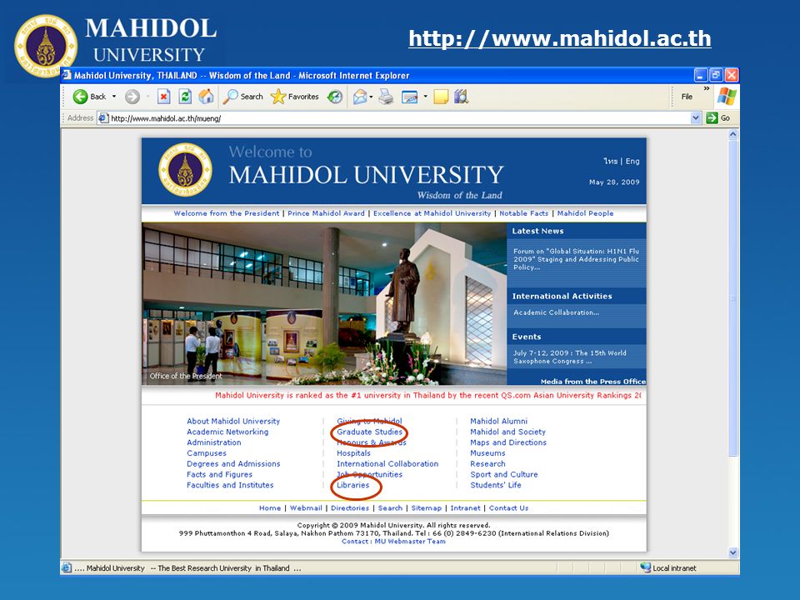Go to Home page icon
Screen dimensions: 800x600
206,97
